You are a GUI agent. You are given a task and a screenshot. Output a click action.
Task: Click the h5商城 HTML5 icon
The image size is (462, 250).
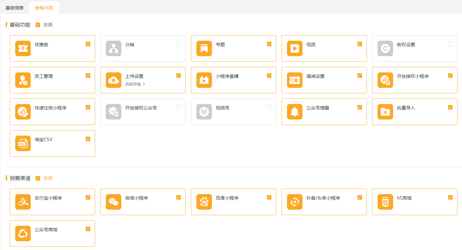pyautogui.click(x=385, y=202)
